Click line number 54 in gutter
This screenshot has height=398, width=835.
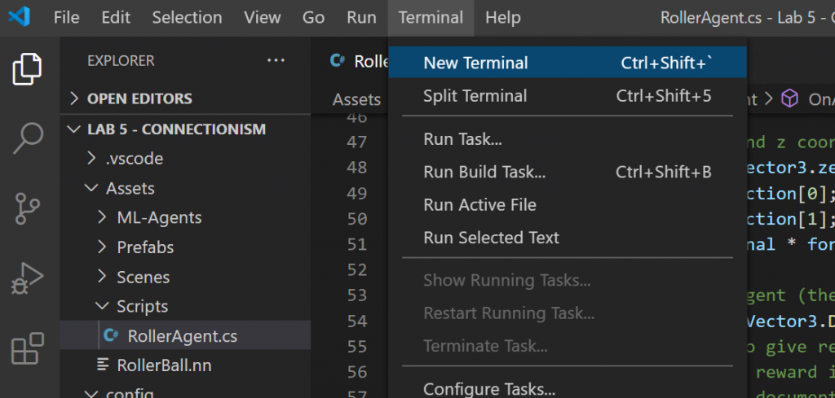357,321
